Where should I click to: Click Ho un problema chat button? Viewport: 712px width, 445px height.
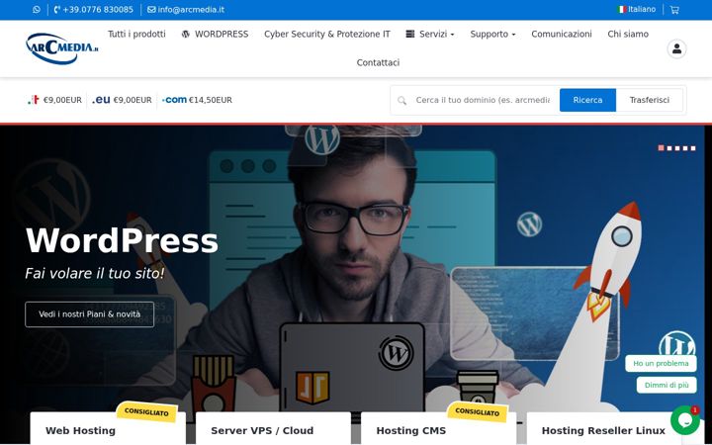pos(661,363)
